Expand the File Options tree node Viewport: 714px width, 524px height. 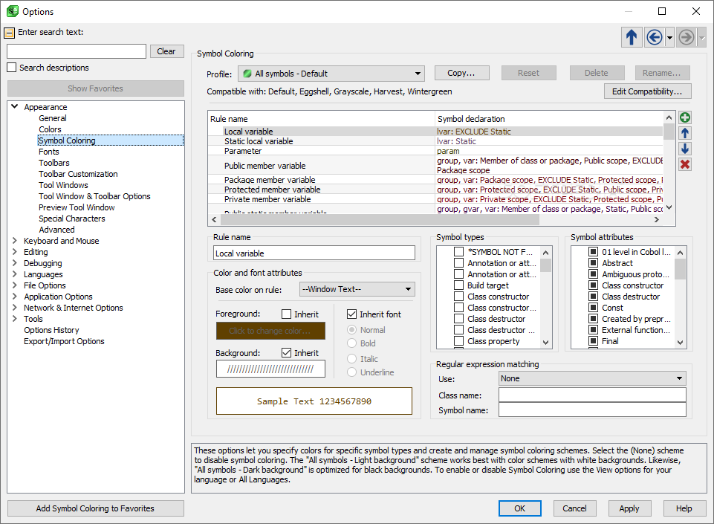click(x=15, y=285)
